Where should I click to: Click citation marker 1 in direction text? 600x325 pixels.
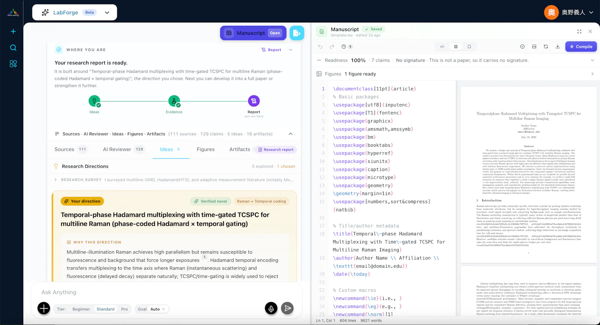point(204,257)
